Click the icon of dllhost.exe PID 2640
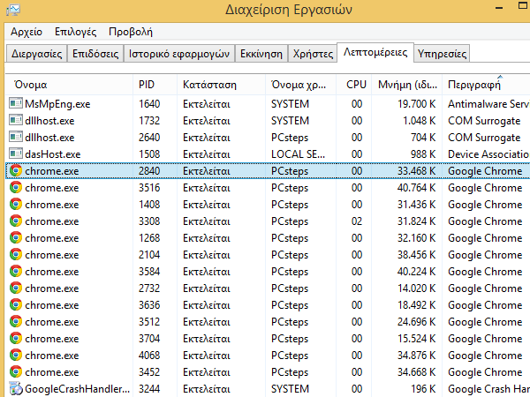This screenshot has width=530, height=397. pos(16,137)
